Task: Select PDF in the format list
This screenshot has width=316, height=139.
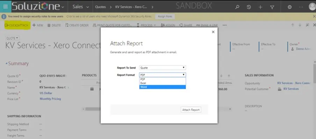Action: [163, 79]
